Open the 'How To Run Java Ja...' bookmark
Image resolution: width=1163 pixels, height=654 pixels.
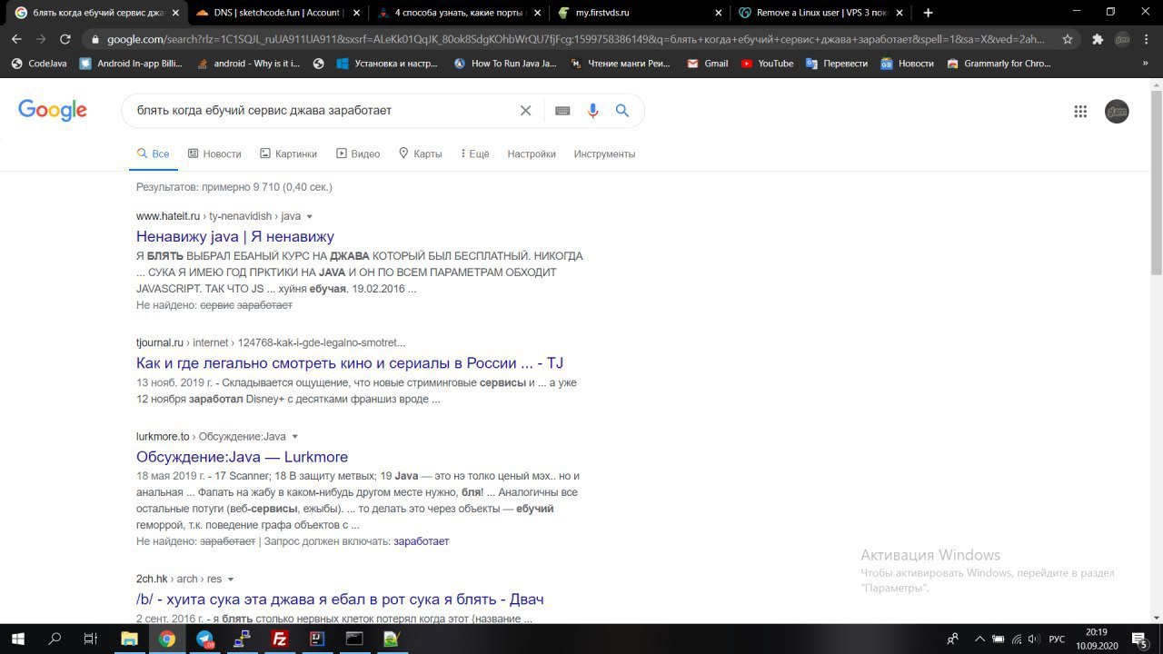pos(504,64)
